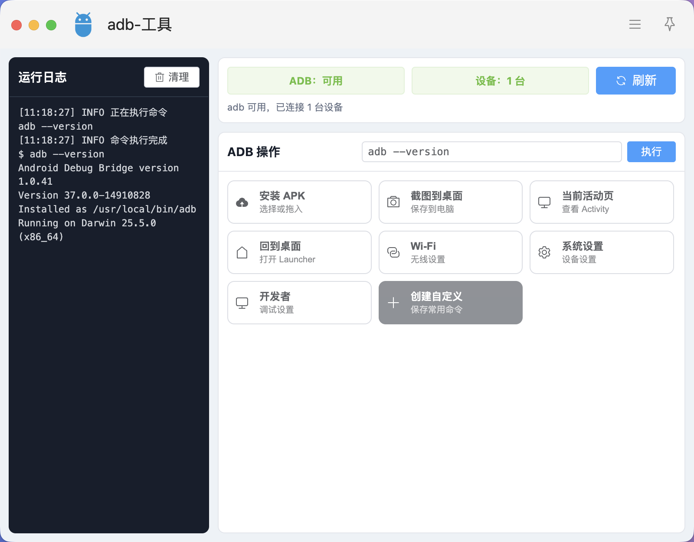Click the link icon for Wi-Fi

click(393, 252)
